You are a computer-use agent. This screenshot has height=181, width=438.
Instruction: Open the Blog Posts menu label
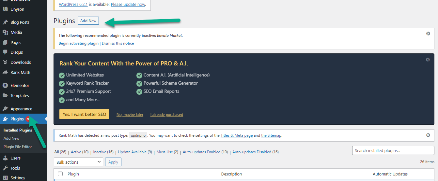tap(20, 22)
